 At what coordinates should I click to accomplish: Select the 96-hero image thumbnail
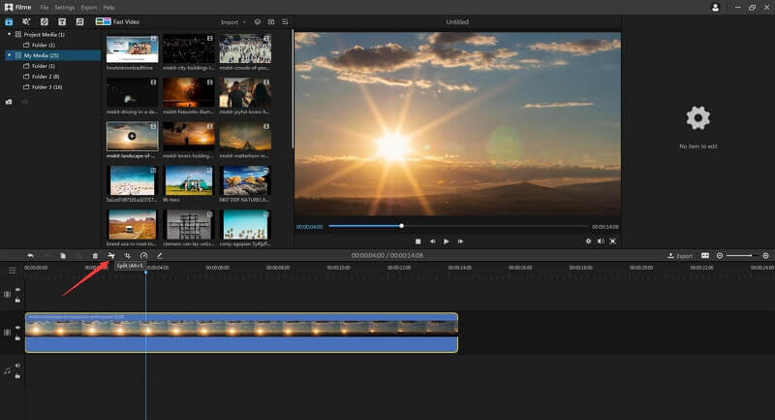(x=188, y=180)
